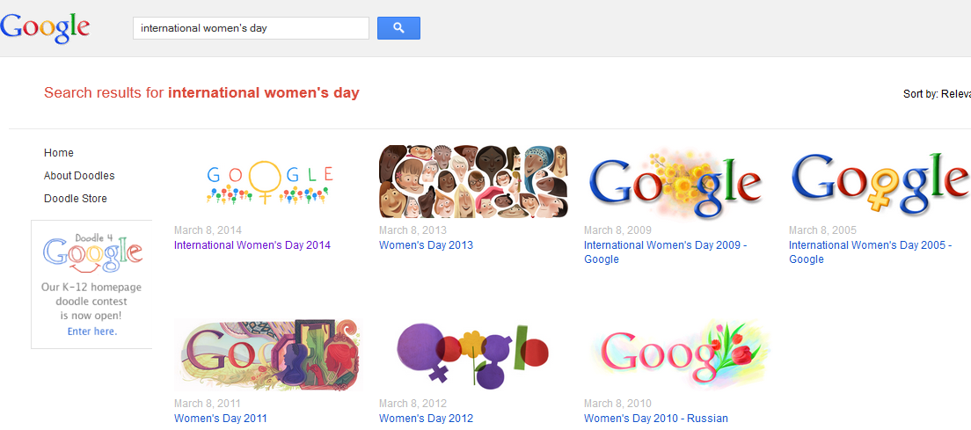Image resolution: width=971 pixels, height=430 pixels.
Task: Open the Doodle 4 Google contest logo
Action: pyautogui.click(x=91, y=251)
